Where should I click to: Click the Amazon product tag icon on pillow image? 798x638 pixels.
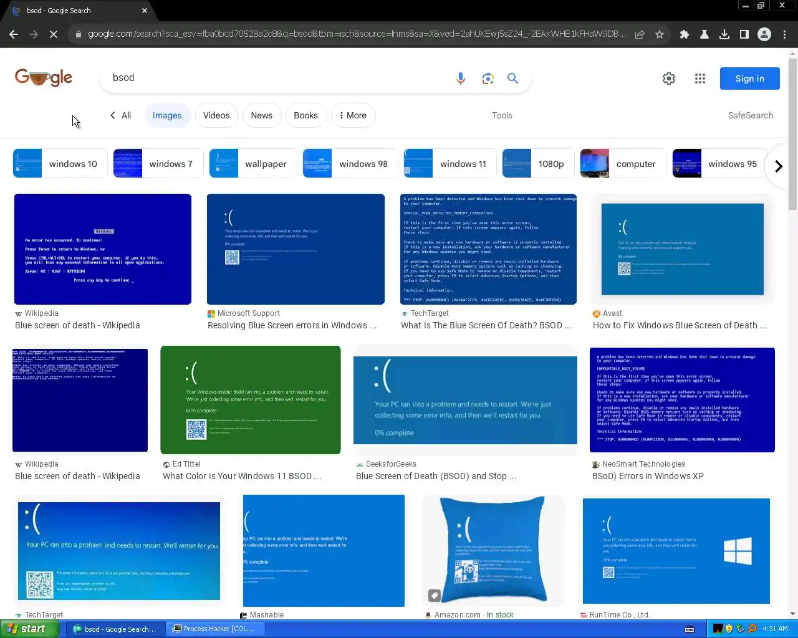pos(435,596)
